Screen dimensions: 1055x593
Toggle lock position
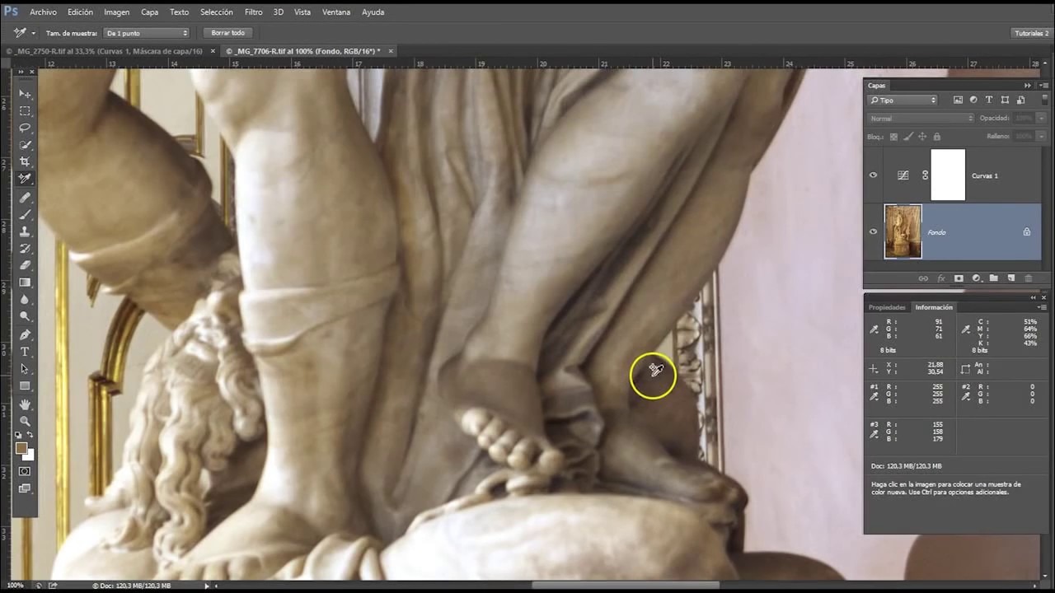[x=923, y=137]
